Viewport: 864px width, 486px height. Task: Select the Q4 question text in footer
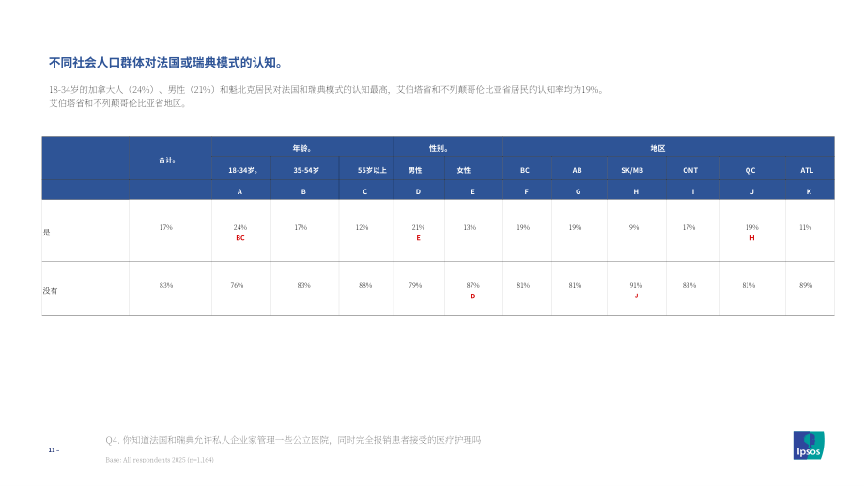click(293, 440)
